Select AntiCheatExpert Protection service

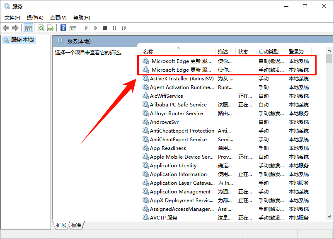[x=227, y=131]
